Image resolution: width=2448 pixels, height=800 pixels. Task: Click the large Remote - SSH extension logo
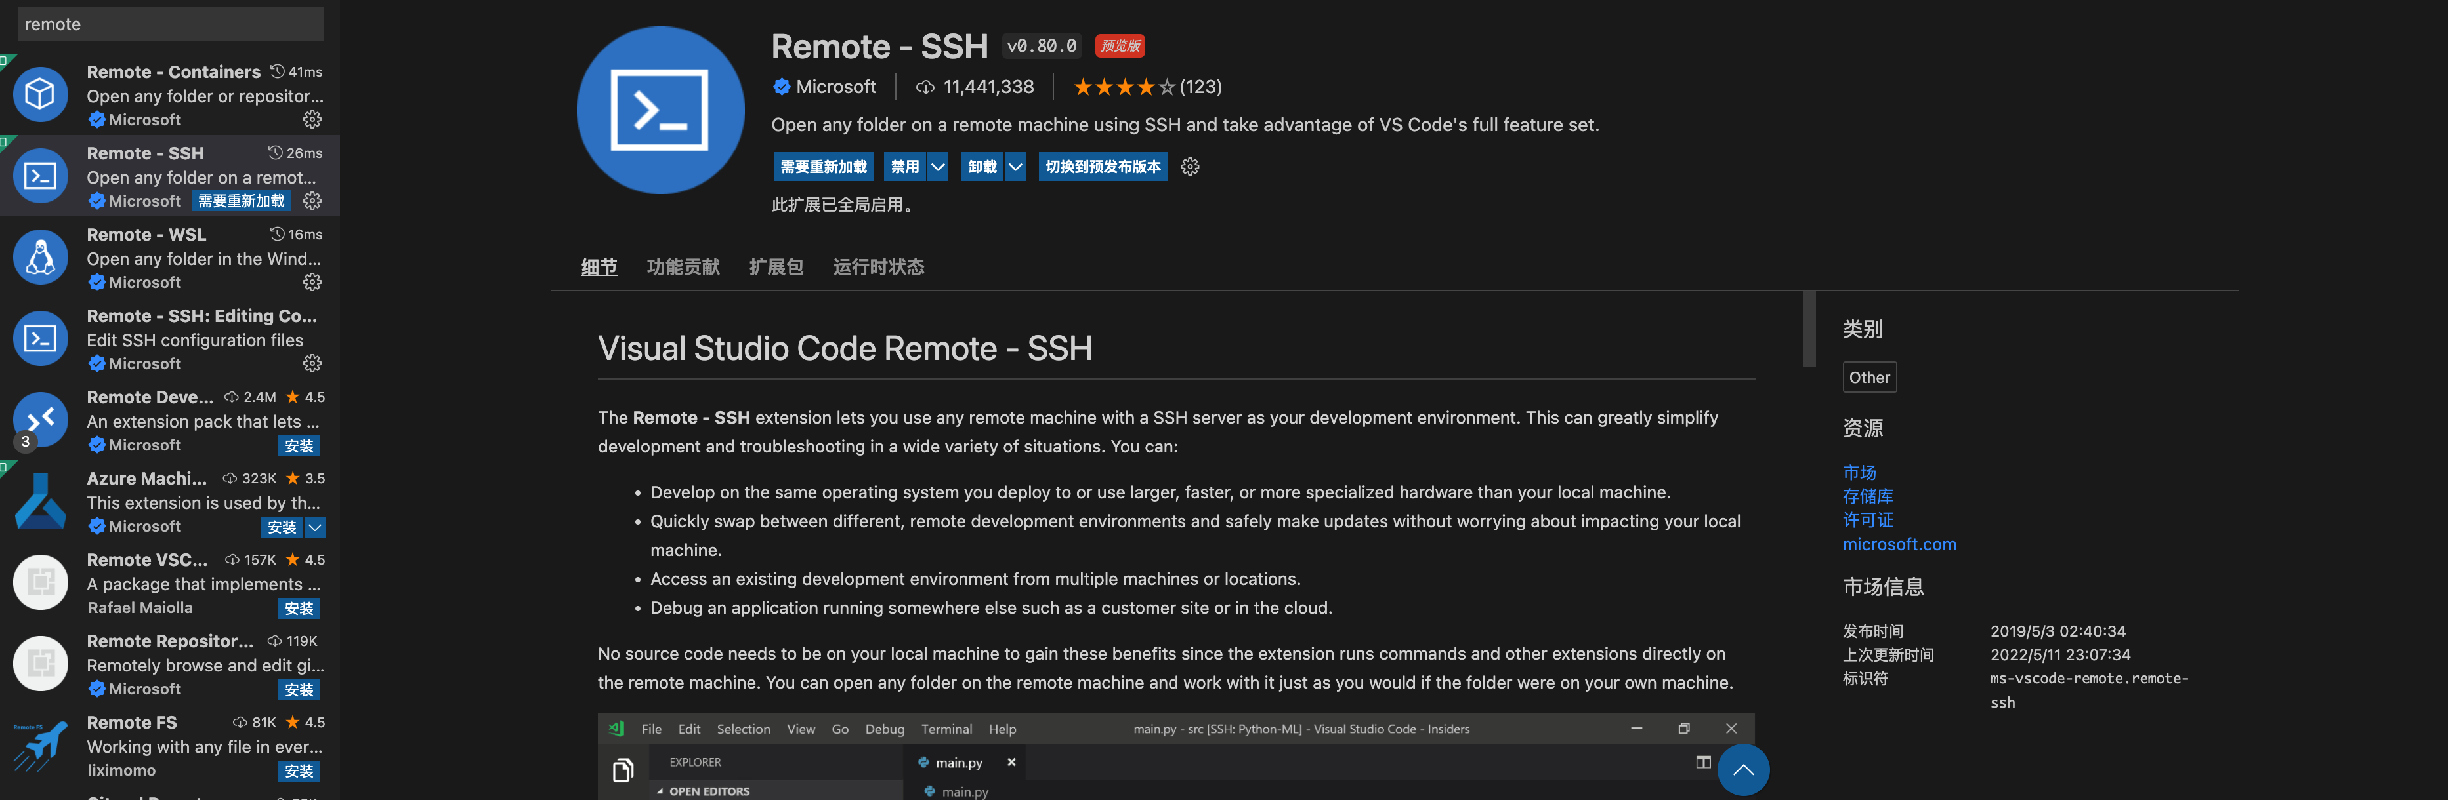660,110
